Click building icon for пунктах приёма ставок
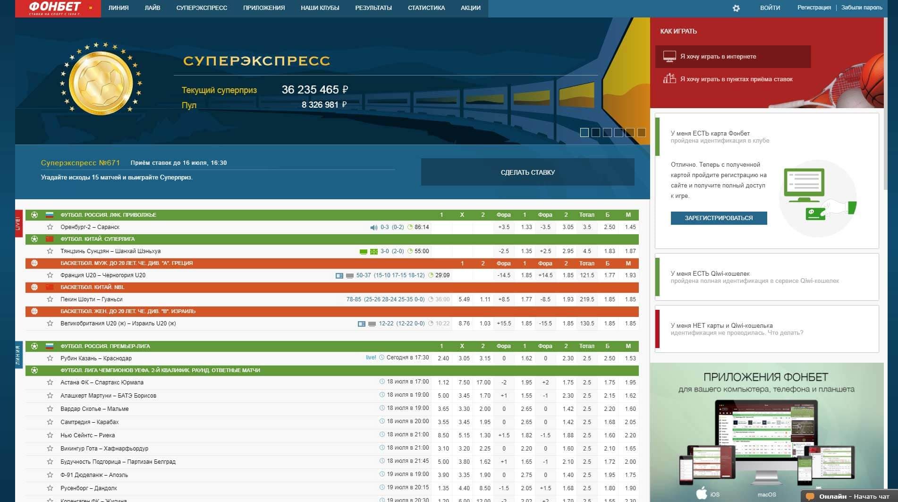Image resolution: width=898 pixels, height=502 pixels. 669,78
